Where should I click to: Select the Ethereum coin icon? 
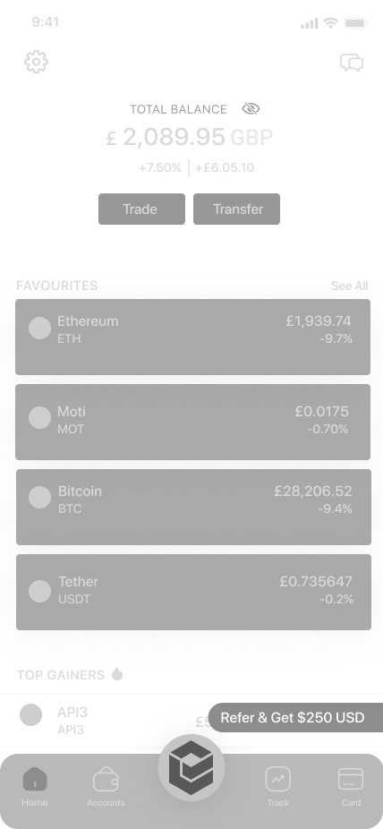point(39,328)
